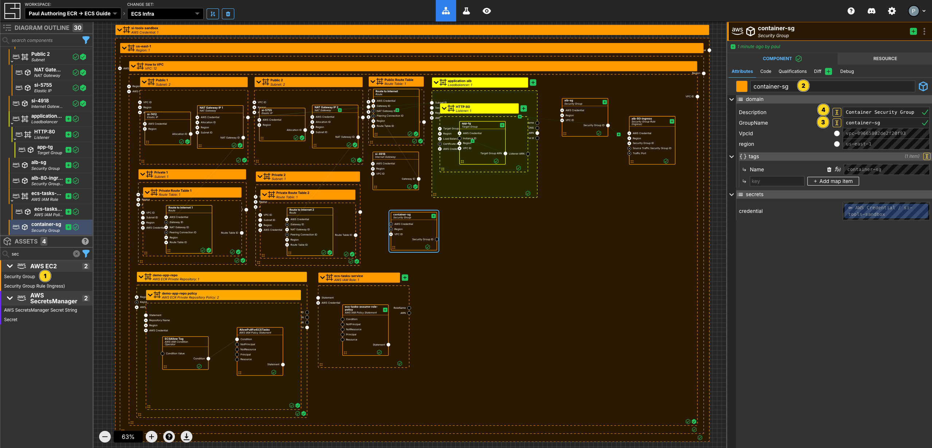
Task: Click the green added badge on container-sg header
Action: pyautogui.click(x=913, y=32)
